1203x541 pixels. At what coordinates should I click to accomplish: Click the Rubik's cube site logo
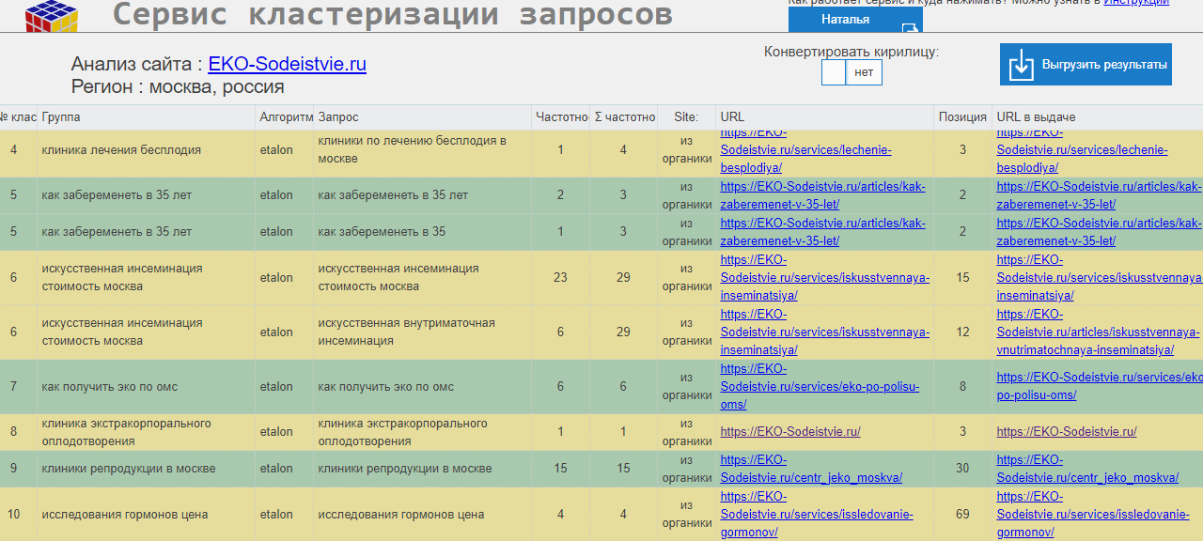(52, 15)
